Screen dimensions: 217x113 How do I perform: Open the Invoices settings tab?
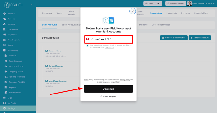coord(185,13)
